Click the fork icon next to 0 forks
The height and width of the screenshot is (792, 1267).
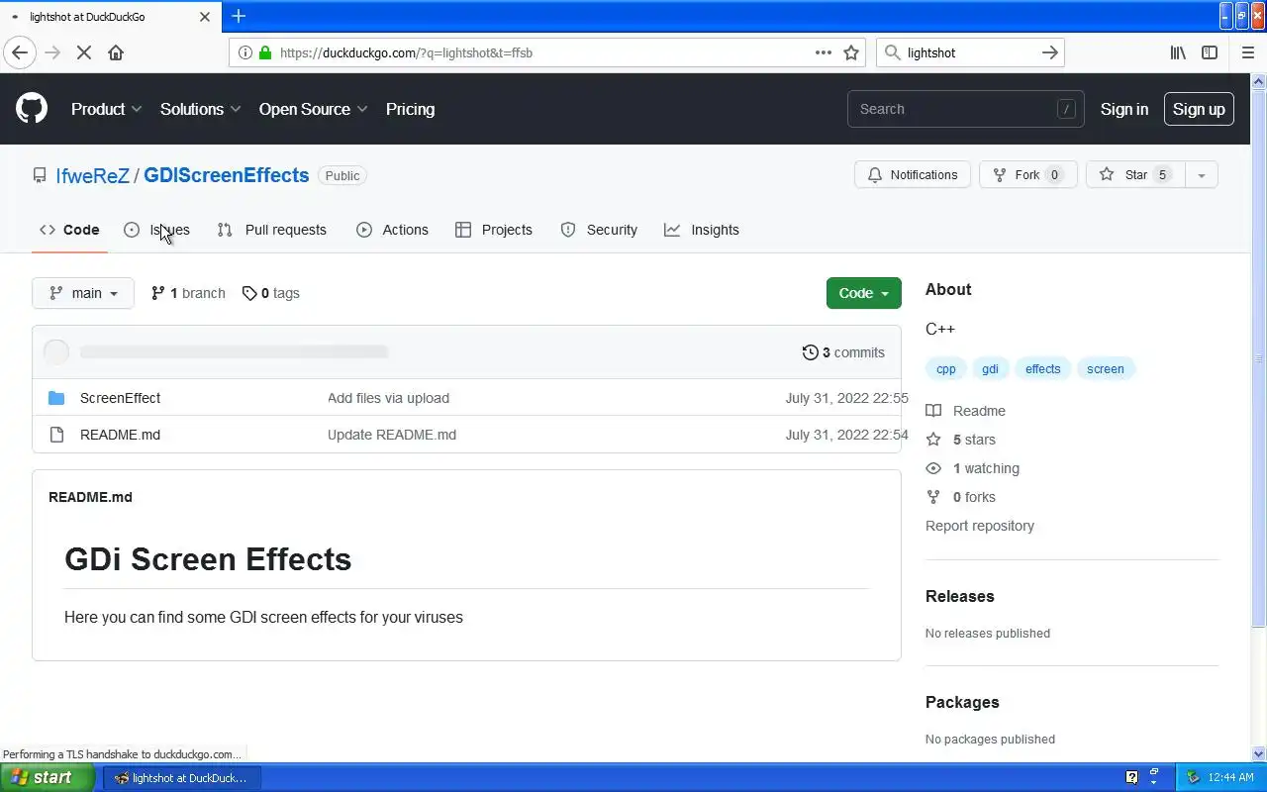click(x=933, y=497)
